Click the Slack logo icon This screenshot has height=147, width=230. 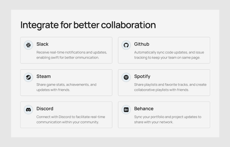(29, 45)
